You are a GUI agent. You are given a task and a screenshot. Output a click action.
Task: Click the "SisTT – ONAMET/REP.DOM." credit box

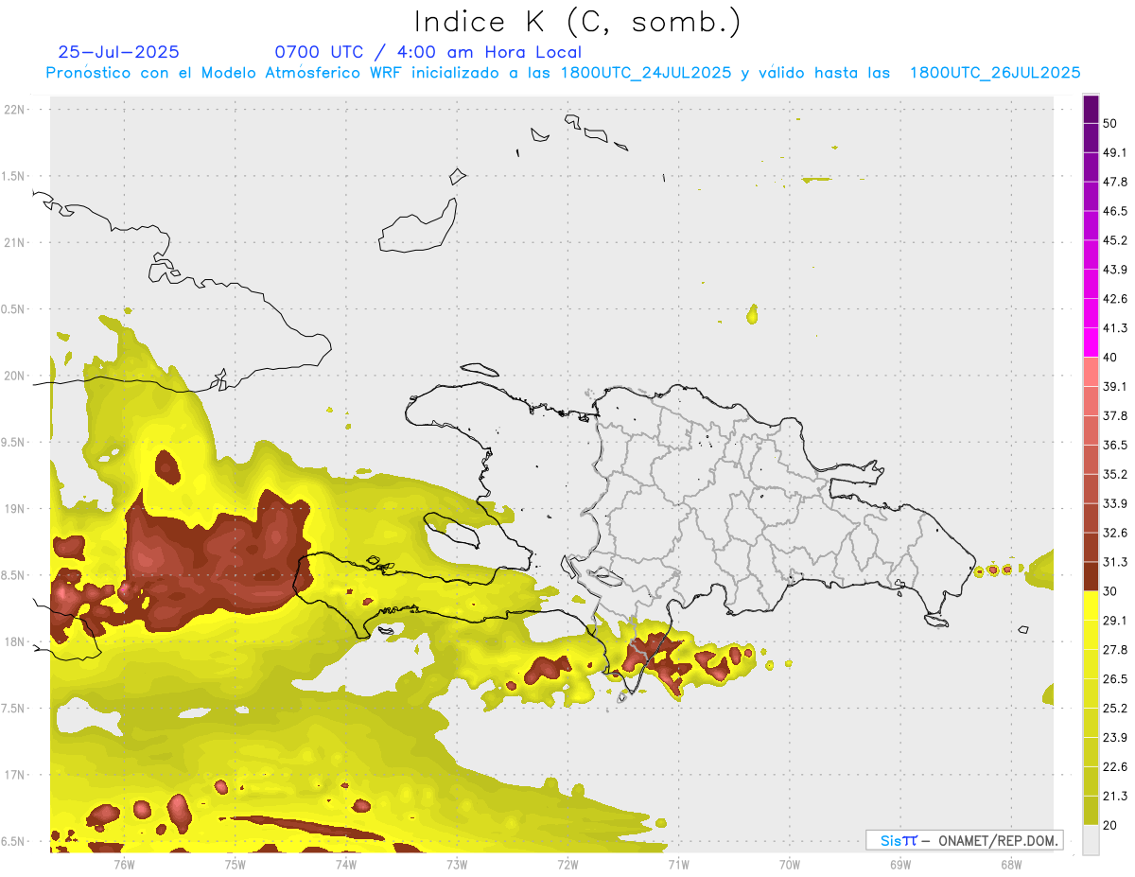(964, 840)
